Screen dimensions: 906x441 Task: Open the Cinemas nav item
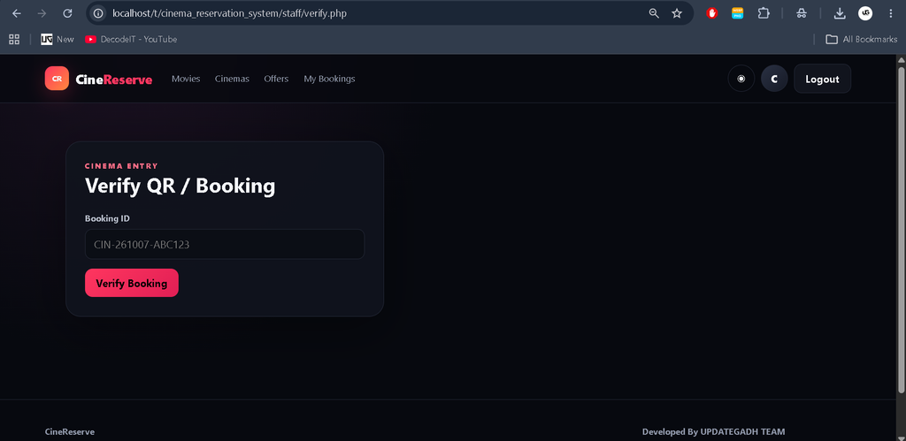click(x=233, y=79)
